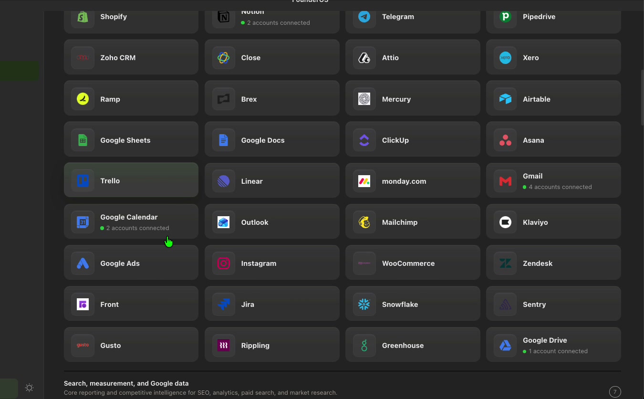Screen dimensions: 644x399
Task: Click the Mercury logo icon
Action: click(364, 99)
